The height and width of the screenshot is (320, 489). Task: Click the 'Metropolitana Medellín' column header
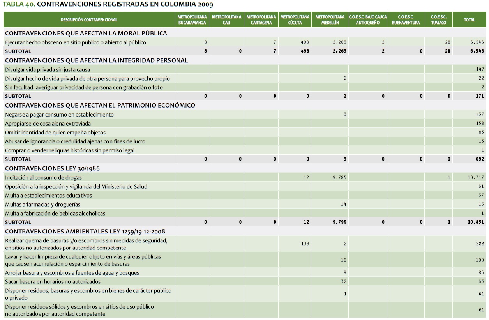click(330, 20)
